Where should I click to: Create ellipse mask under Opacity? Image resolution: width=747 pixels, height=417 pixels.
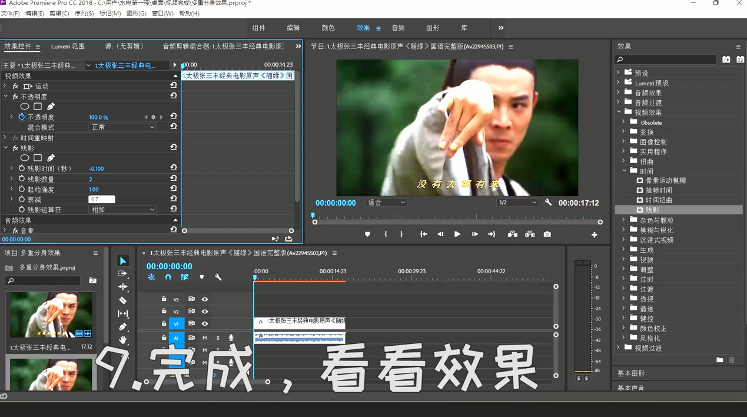pyautogui.click(x=25, y=107)
